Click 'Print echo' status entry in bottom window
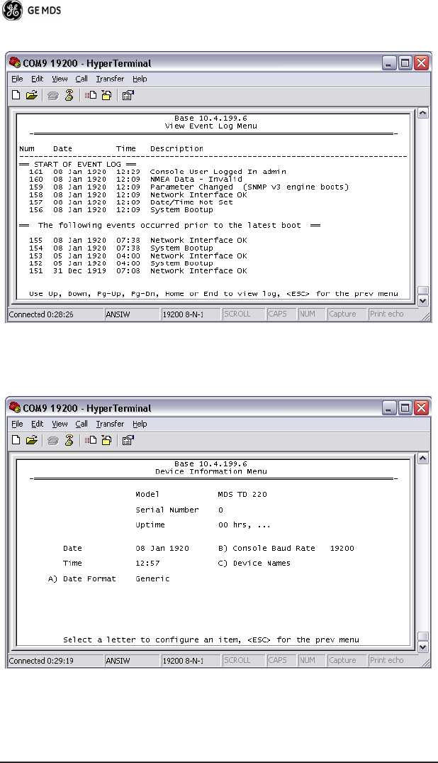Screen dimensions: 438x763 387,660
